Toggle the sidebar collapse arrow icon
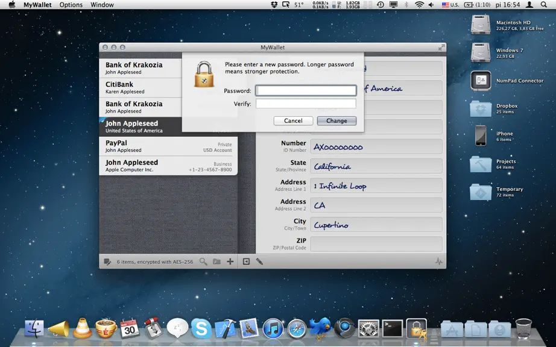Screen dimensions: 556x347 coord(246,261)
